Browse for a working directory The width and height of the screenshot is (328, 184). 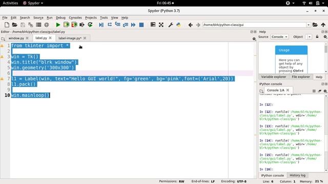click(315, 25)
